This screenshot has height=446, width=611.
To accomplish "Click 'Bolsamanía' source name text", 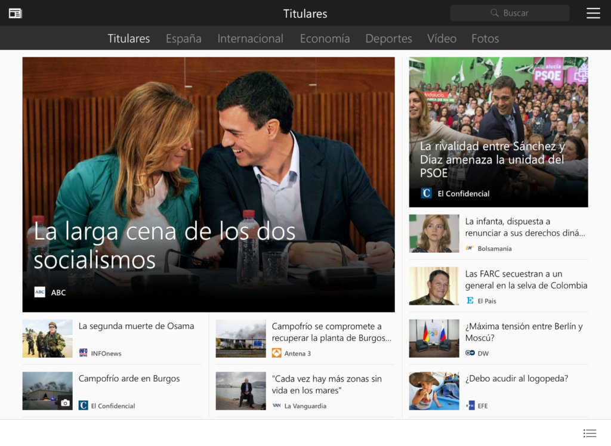I will pos(495,249).
